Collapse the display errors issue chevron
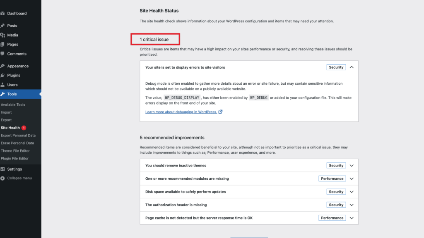Image resolution: width=424 pixels, height=238 pixels. (352, 67)
